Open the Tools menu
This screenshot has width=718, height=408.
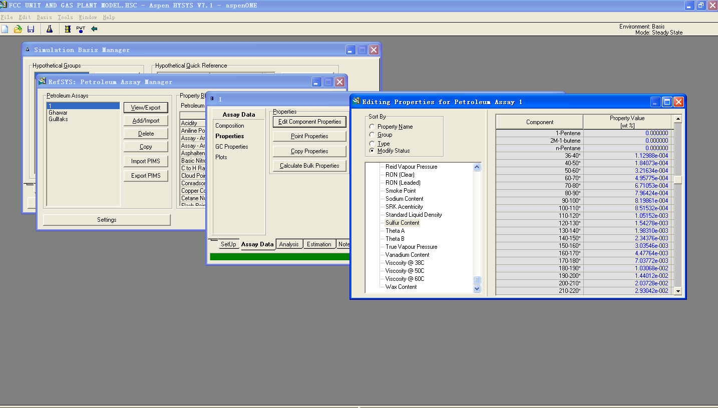[65, 17]
